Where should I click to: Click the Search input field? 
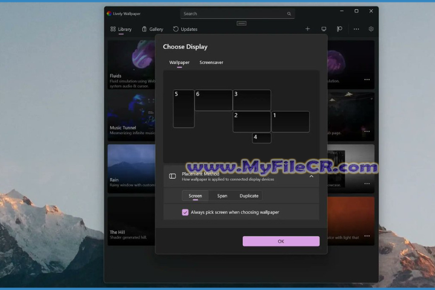click(233, 13)
